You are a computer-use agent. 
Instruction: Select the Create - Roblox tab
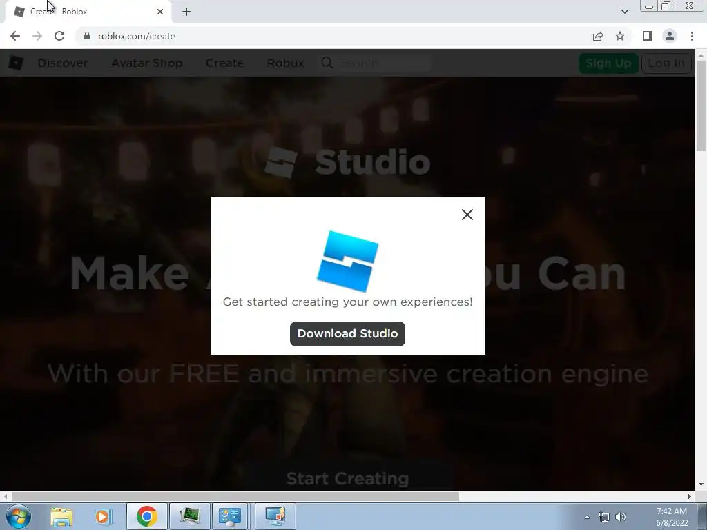(88, 12)
